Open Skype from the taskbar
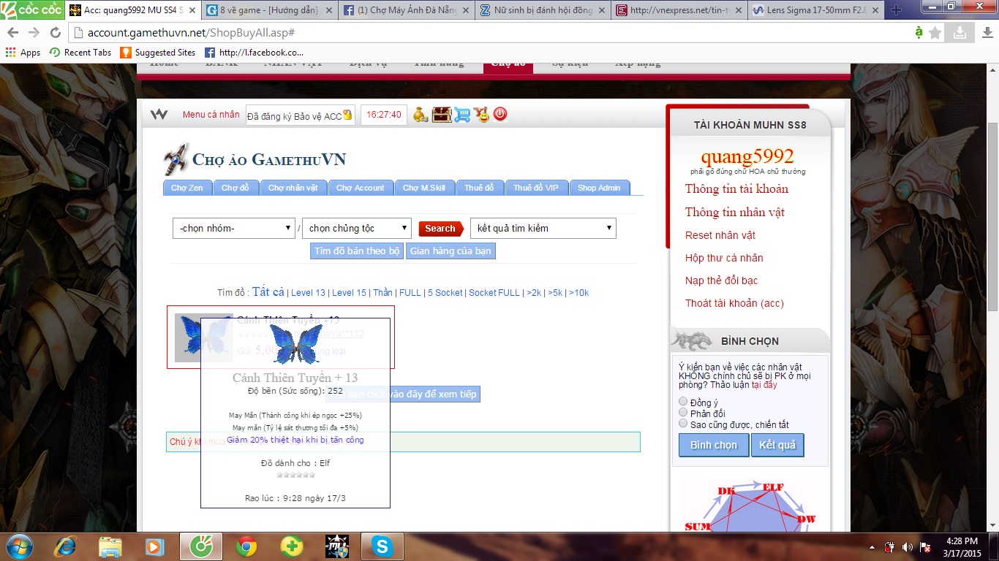Viewport: 999px width, 561px height. pos(382,546)
